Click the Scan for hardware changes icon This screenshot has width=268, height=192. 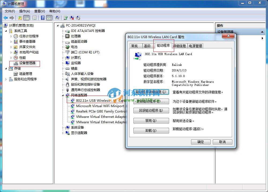point(57,18)
